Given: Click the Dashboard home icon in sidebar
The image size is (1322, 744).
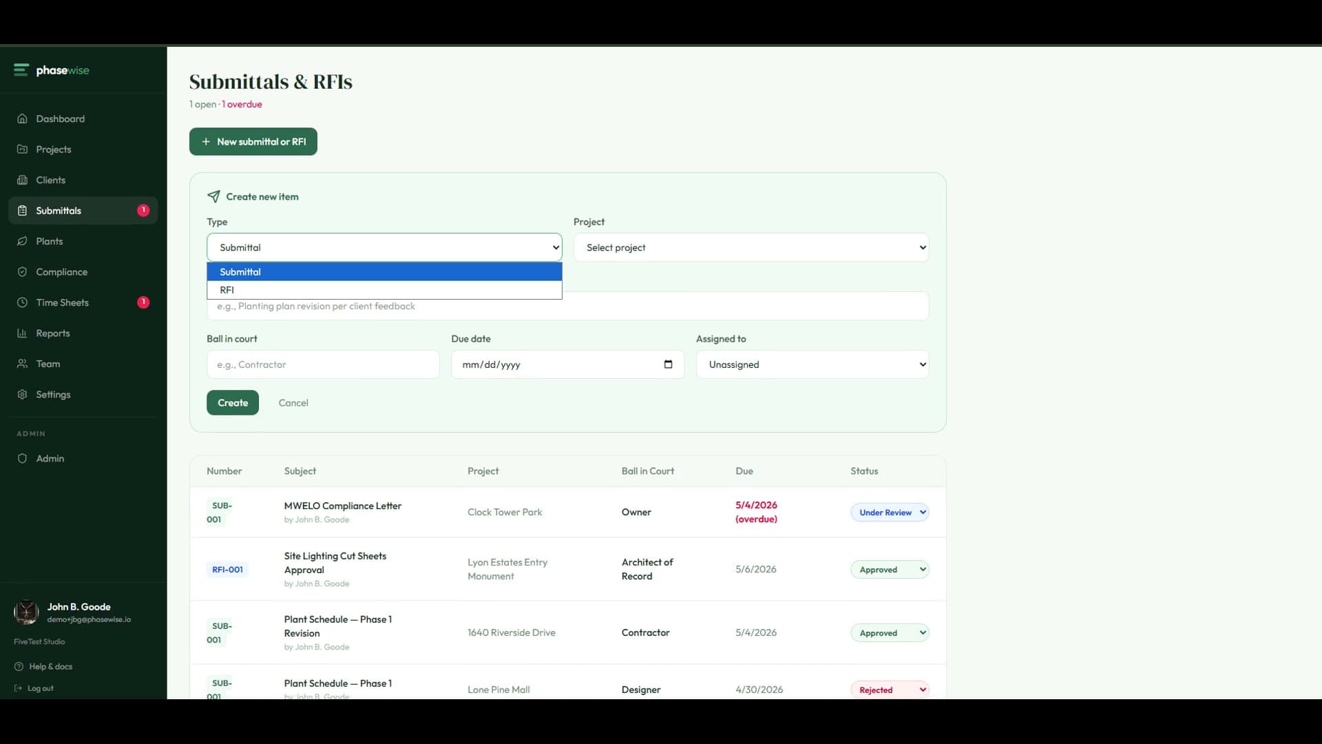Looking at the screenshot, I should pyautogui.click(x=22, y=118).
